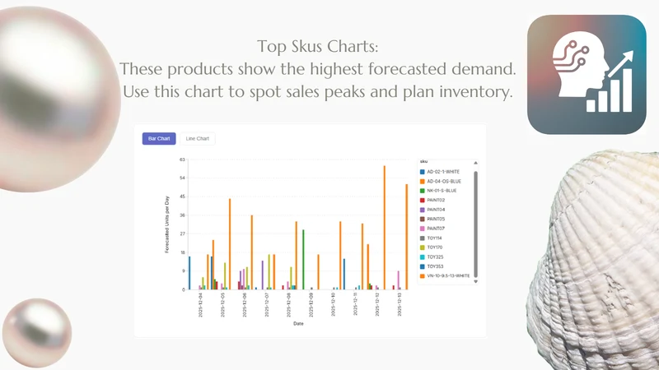This screenshot has height=370, width=659.
Task: Switch to the Bar Chart view
Action: tap(159, 138)
